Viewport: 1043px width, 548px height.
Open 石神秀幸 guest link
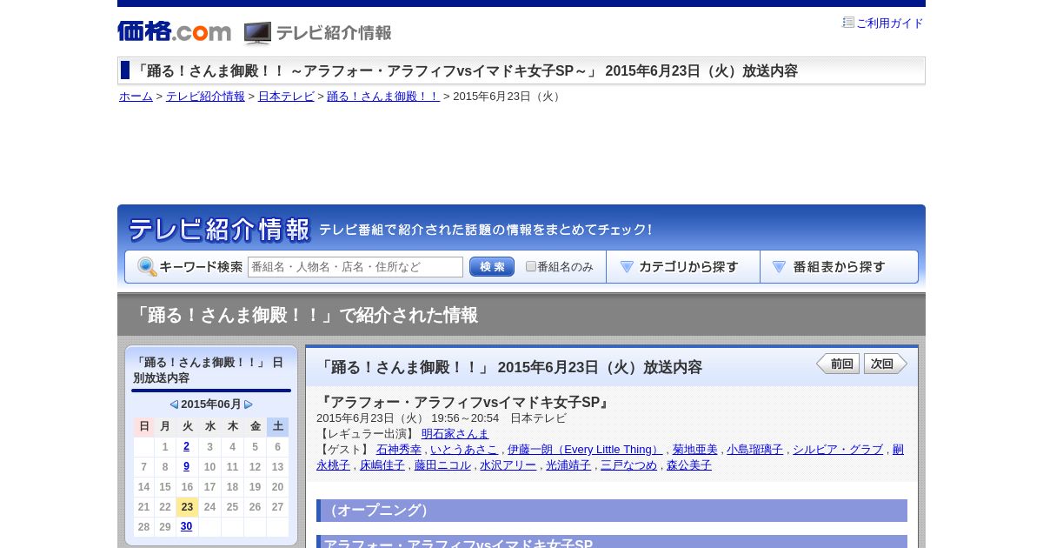399,450
